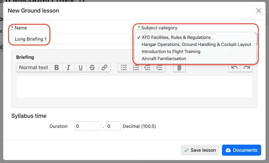This screenshot has height=163, width=269.
Task: Open the Normal text style dropdown
Action: 34,67
